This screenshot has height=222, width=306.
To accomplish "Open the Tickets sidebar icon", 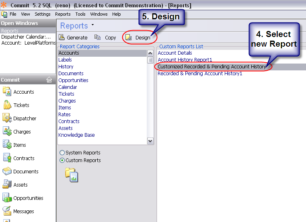I will pyautogui.click(x=7, y=105).
